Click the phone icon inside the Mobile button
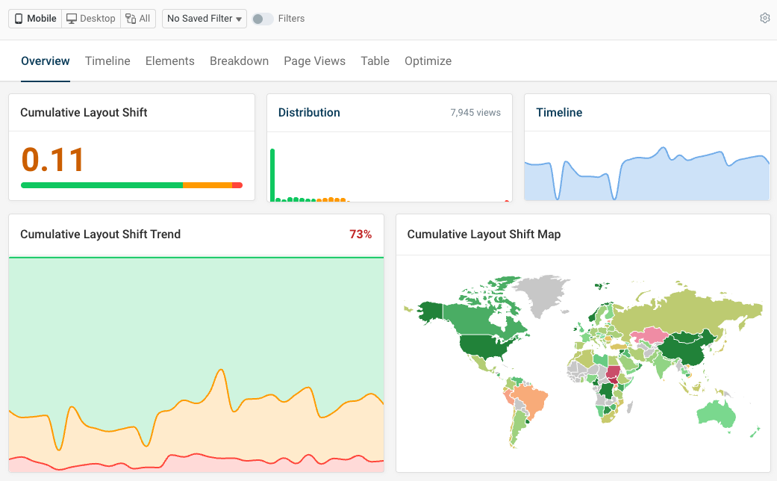Image resolution: width=777 pixels, height=481 pixels. click(18, 18)
